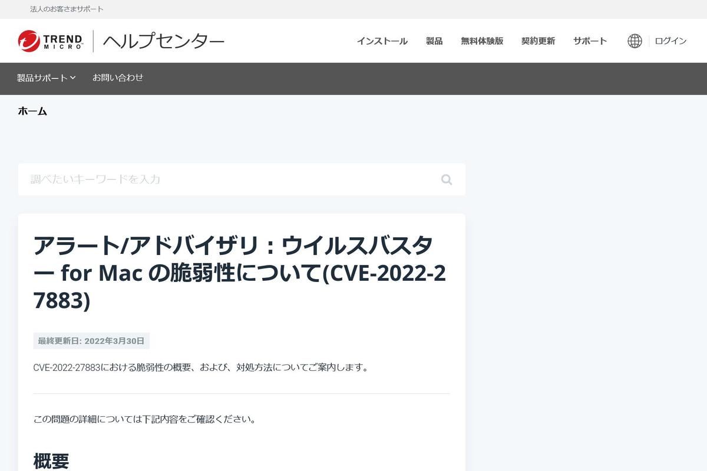Viewport: 707px width, 471px height.
Task: Click the この問題の詳細について sentence
Action: [144, 419]
